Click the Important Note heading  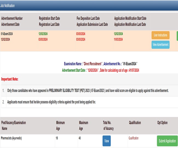10,79
